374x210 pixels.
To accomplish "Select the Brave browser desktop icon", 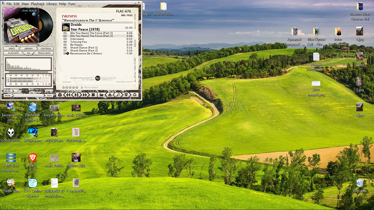I will click(32, 158).
